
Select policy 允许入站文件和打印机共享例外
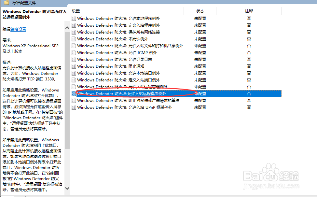(x=130, y=46)
